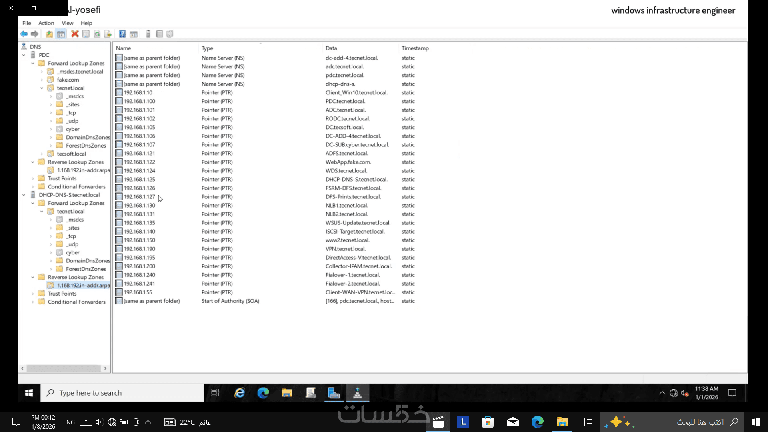The width and height of the screenshot is (768, 432).
Task: Sort by the Timestamp column header
Action: pyautogui.click(x=415, y=48)
